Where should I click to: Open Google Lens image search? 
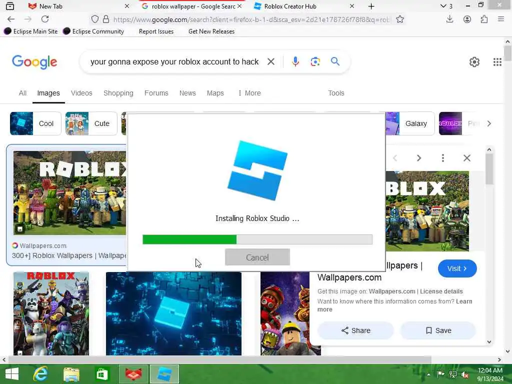coord(315,61)
